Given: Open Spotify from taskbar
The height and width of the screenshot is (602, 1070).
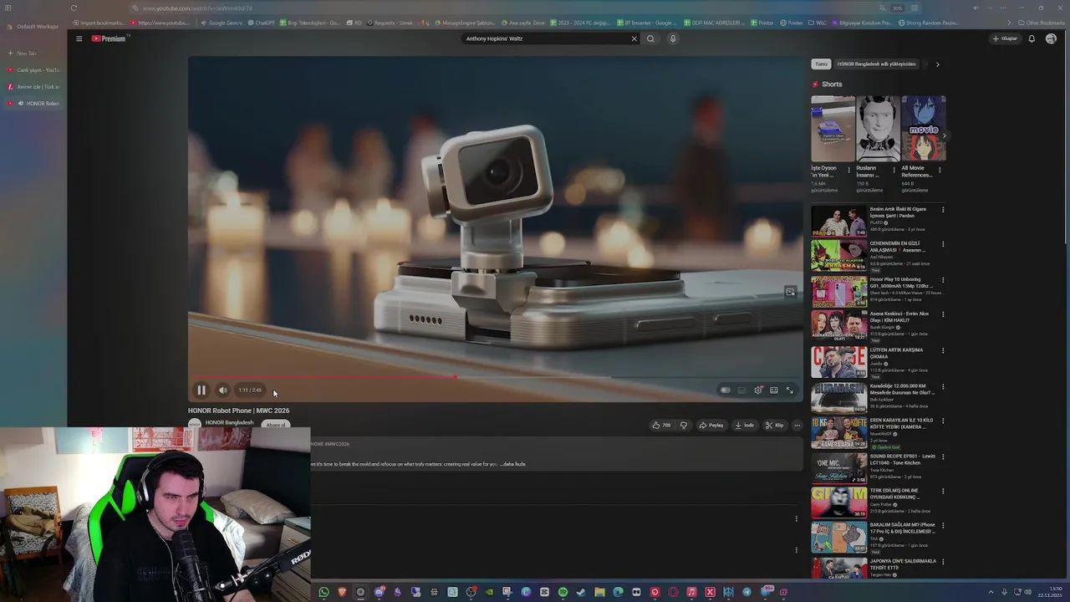Looking at the screenshot, I should point(563,592).
